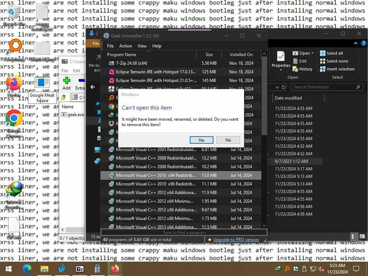
Task: Select the Eclipse Temurin JRE 17.0.13 row icon
Action: pyautogui.click(x=111, y=72)
